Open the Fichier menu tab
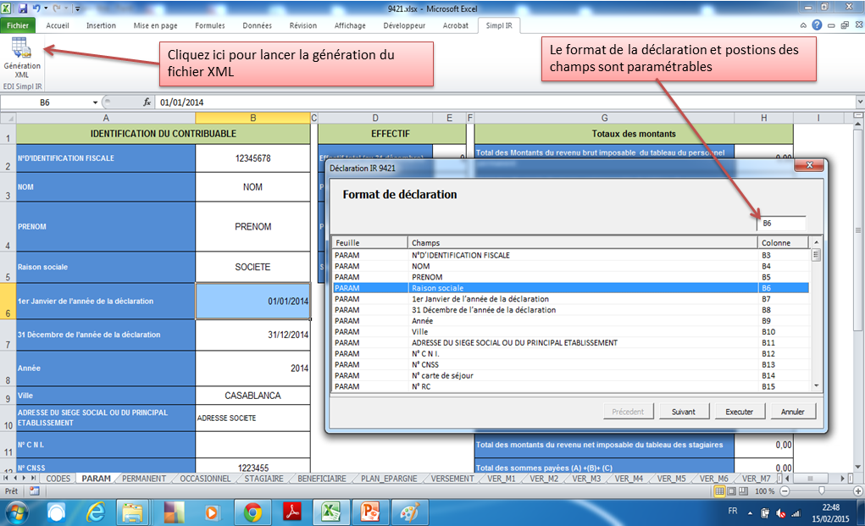 pyautogui.click(x=18, y=25)
